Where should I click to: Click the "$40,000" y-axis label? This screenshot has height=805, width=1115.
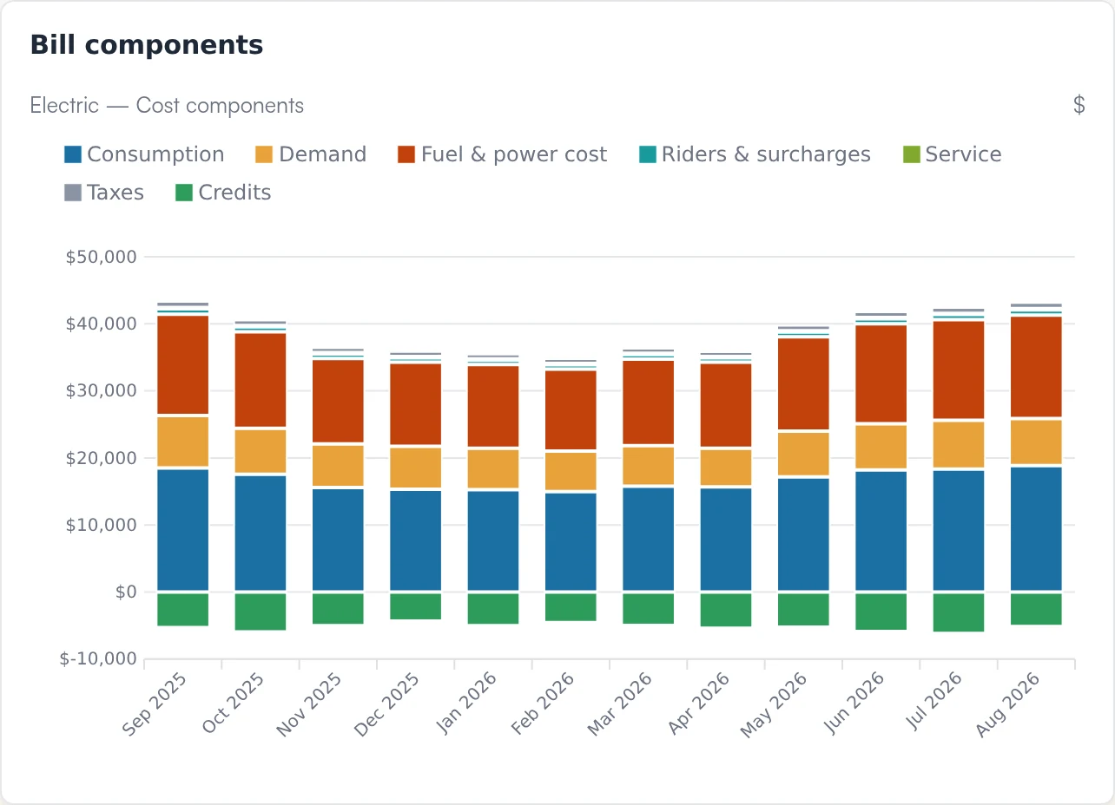(102, 324)
